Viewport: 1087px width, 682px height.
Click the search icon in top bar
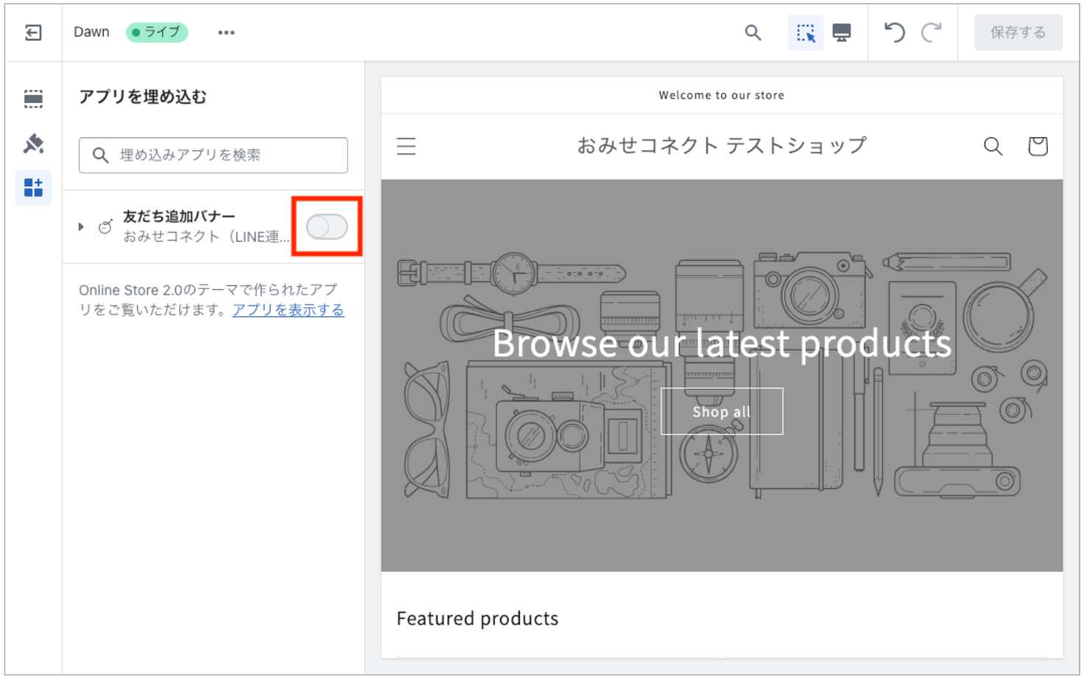pyautogui.click(x=753, y=32)
